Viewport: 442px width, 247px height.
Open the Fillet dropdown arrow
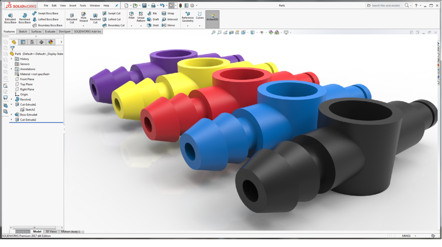(x=131, y=26)
